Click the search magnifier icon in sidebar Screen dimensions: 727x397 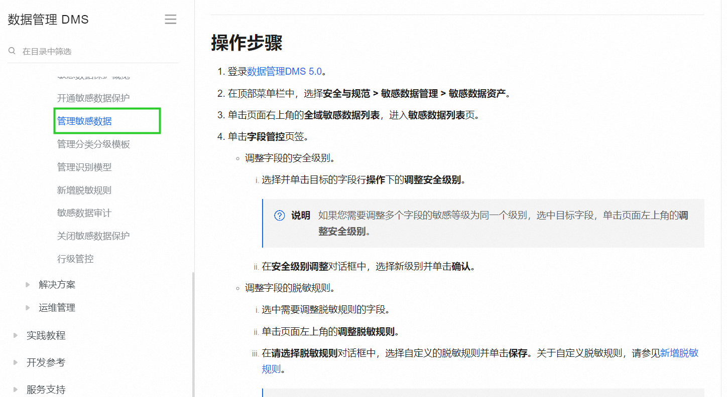[x=12, y=51]
